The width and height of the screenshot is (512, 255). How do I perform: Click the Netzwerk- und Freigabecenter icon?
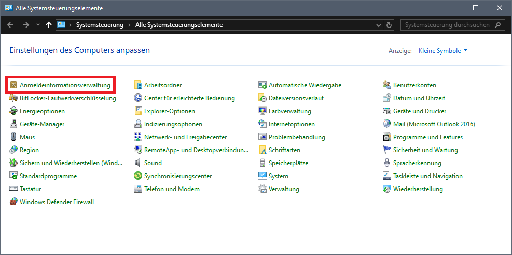click(x=138, y=137)
